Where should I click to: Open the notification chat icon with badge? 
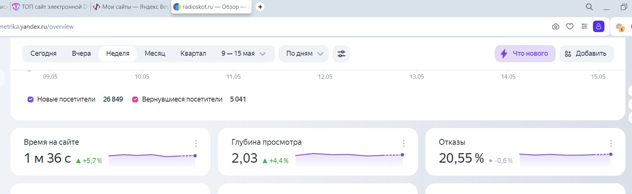620,27
